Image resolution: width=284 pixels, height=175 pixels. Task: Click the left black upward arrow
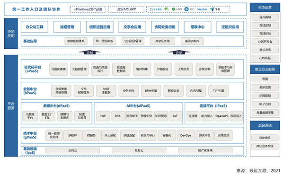click(89, 52)
